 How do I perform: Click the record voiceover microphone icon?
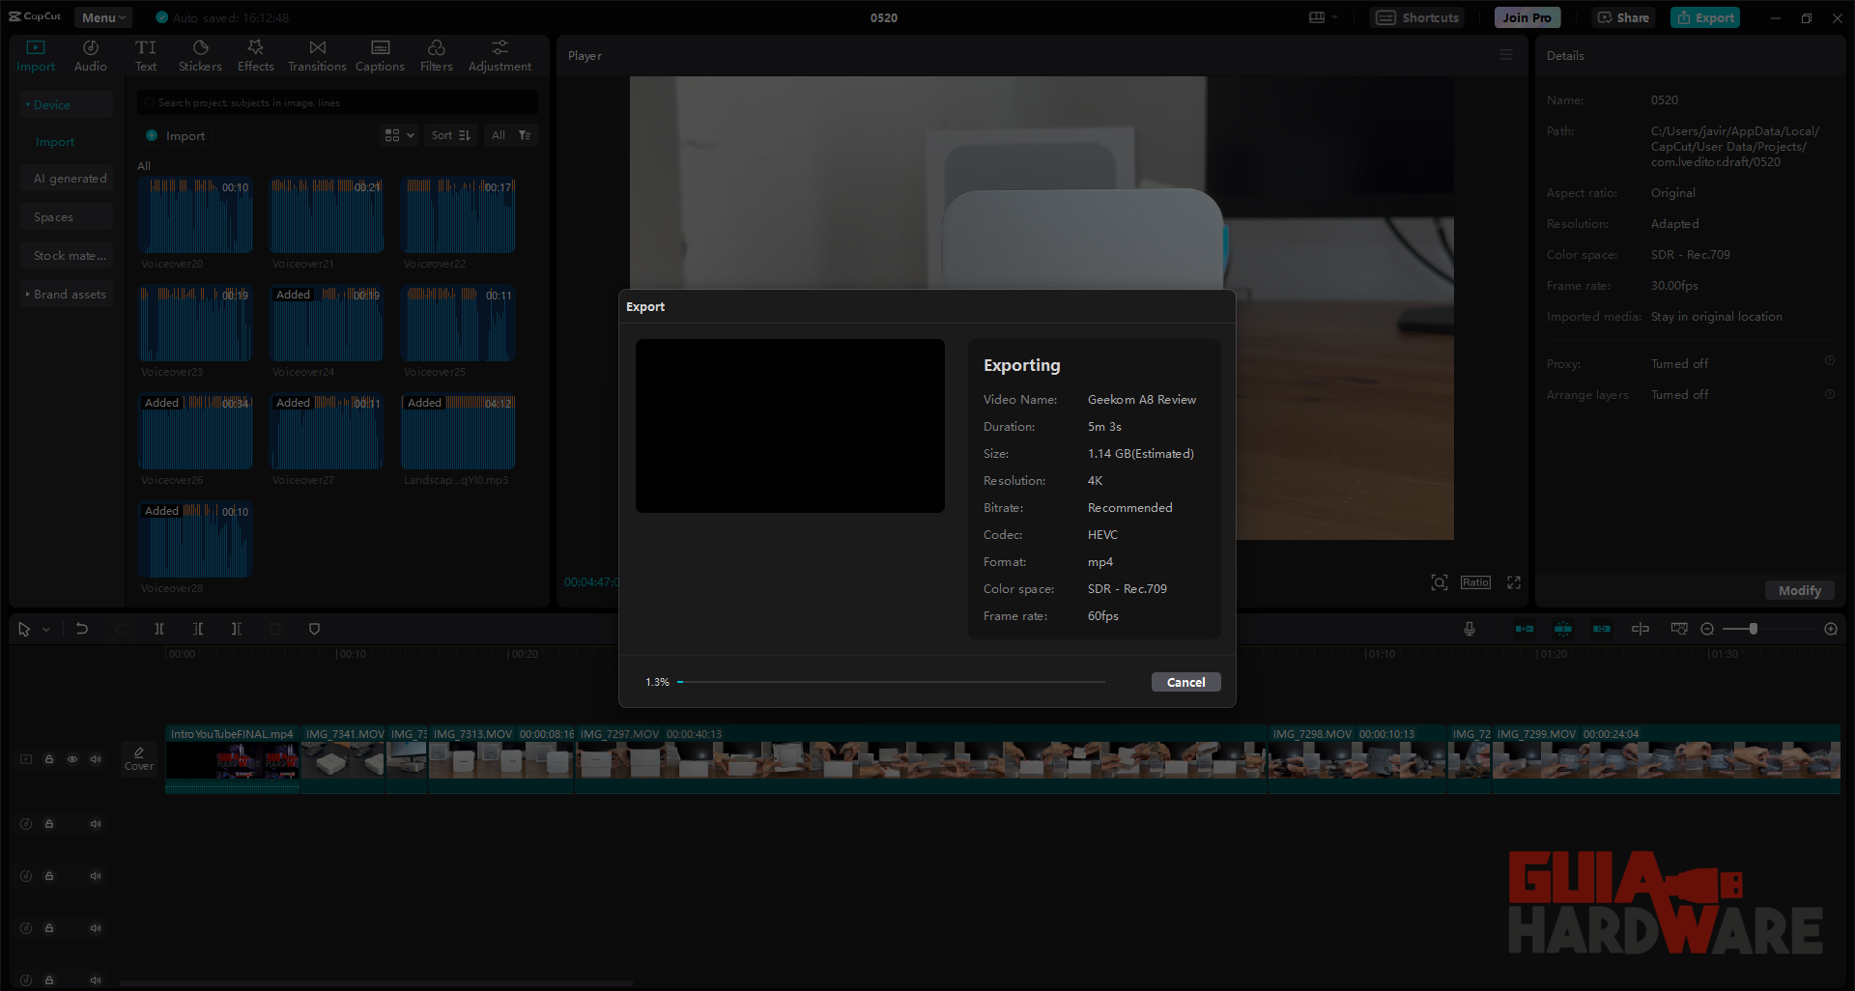(x=1469, y=629)
